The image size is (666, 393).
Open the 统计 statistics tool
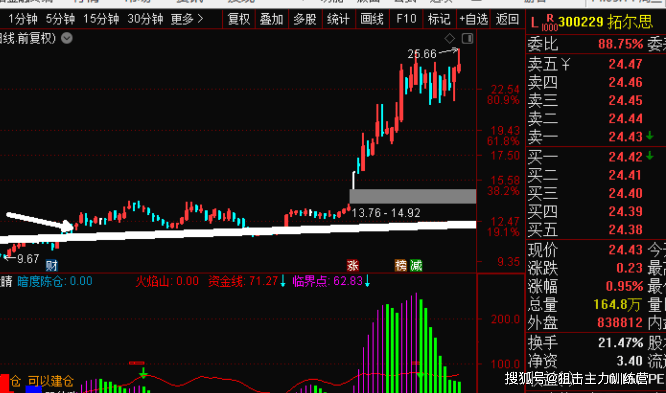tap(338, 19)
